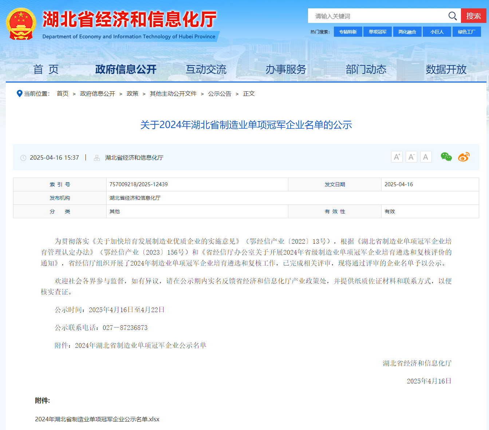Image resolution: width=489 pixels, height=430 pixels.
Task: Select hot search tag 专精特新
Action: coord(348,32)
